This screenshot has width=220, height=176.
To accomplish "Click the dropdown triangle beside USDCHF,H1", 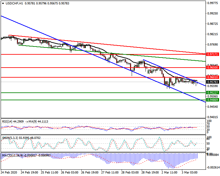I will (3, 3).
